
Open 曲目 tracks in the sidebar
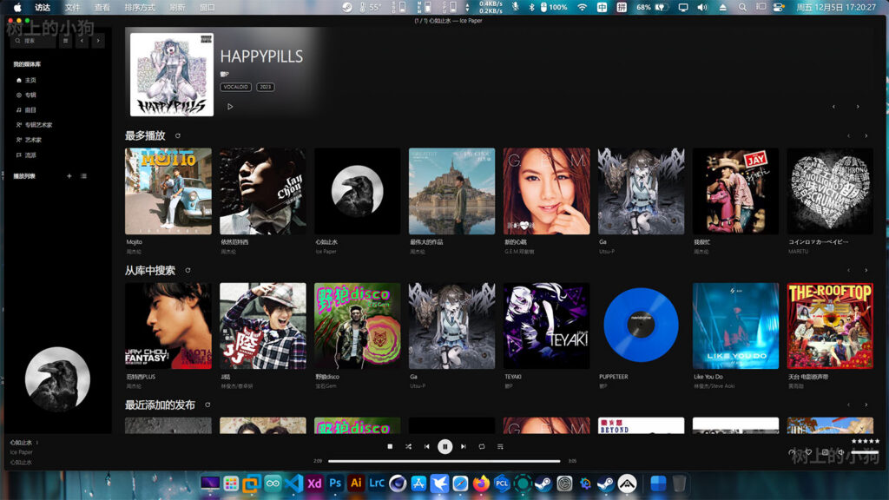[x=30, y=110]
